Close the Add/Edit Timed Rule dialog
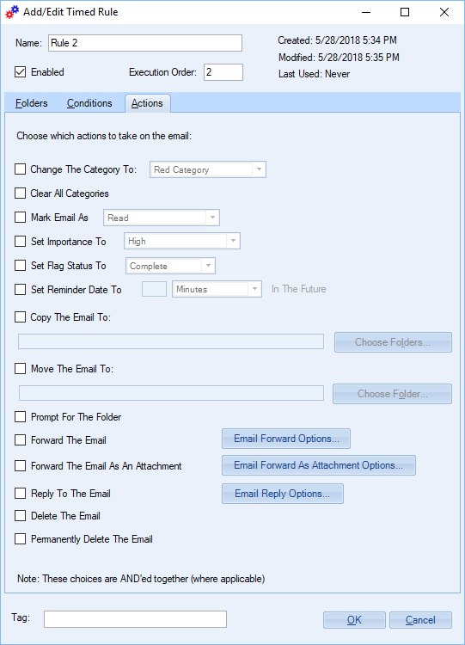465x645 pixels. [x=444, y=12]
